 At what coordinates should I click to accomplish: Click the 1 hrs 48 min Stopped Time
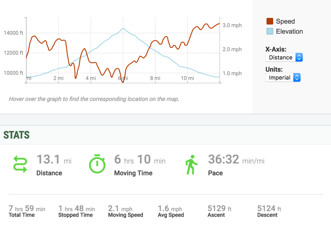77,209
